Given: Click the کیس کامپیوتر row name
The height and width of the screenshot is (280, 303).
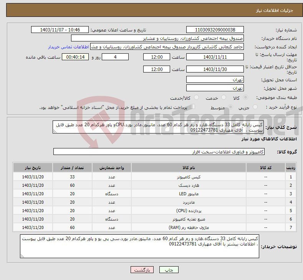Looking at the screenshot, I should (189, 177).
